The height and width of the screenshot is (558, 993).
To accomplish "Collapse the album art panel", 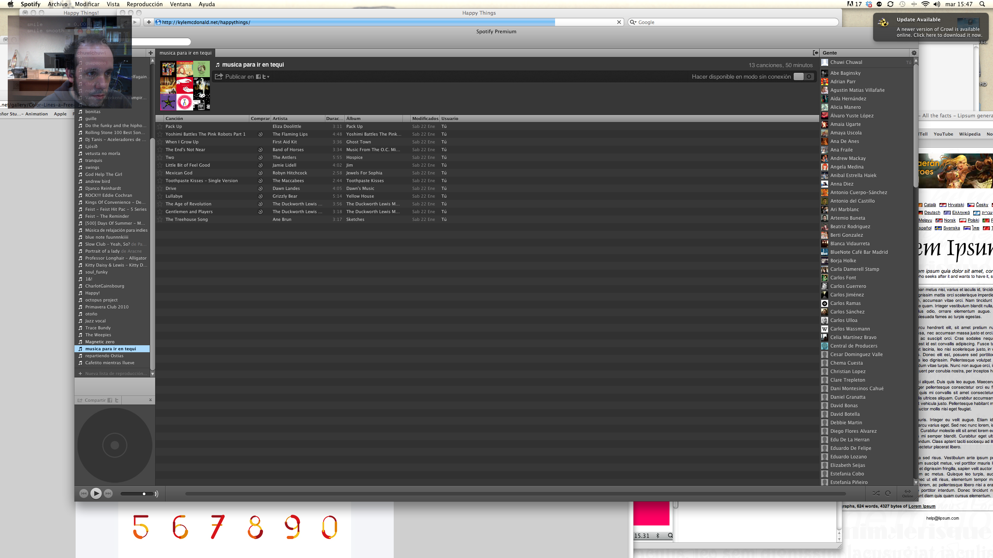I will (151, 400).
